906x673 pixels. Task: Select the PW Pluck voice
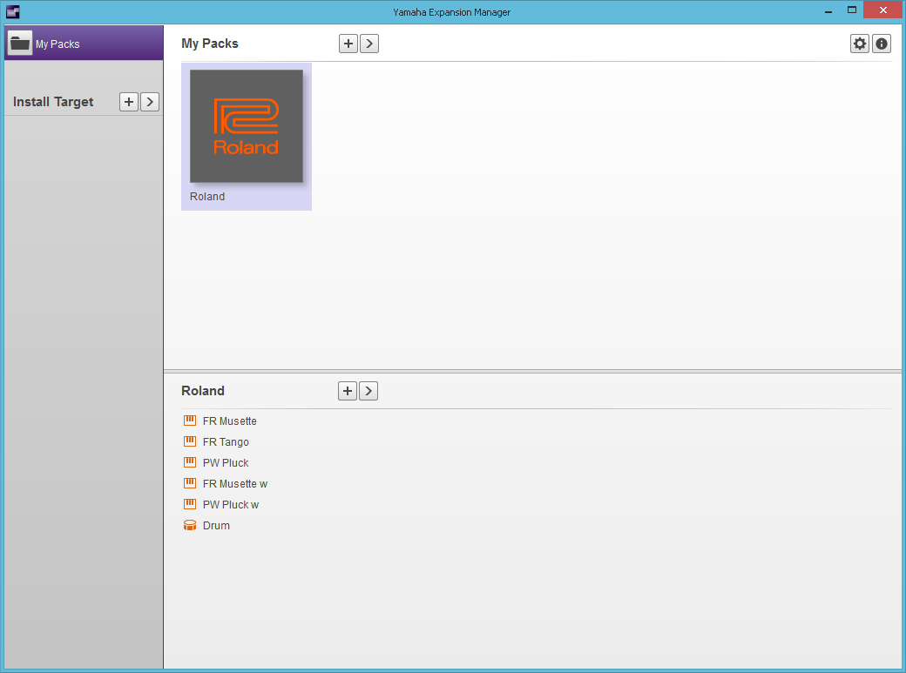(226, 462)
